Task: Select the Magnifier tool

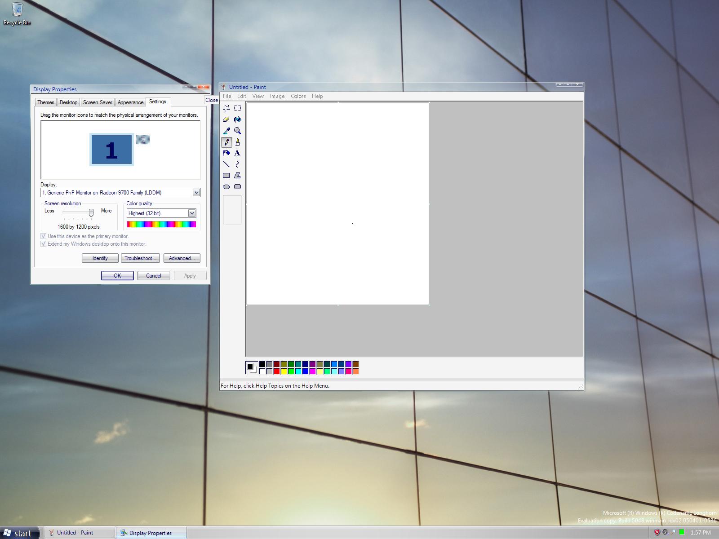Action: point(237,131)
